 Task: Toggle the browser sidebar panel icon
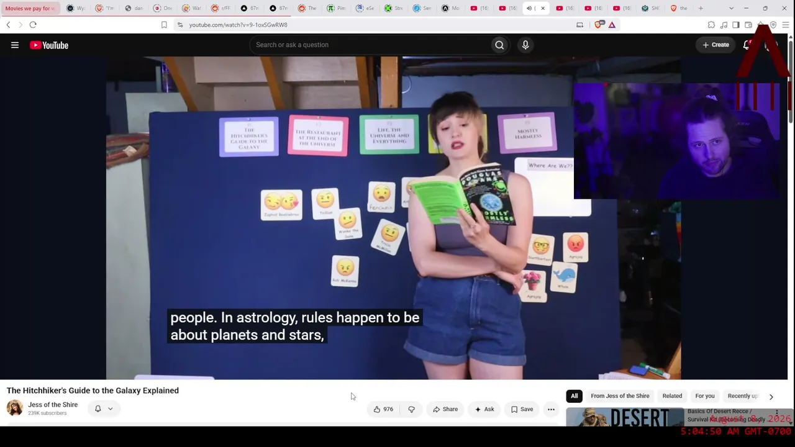[736, 25]
